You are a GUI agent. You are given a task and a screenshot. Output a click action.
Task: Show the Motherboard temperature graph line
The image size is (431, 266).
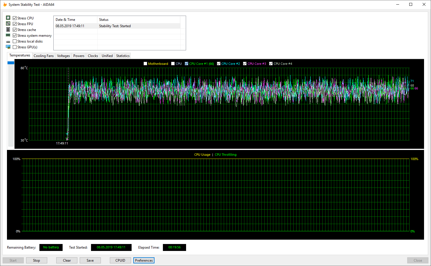[146, 64]
